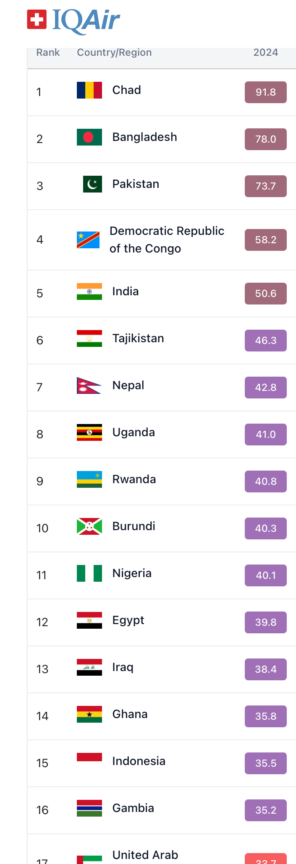Select the Nigeria country name
296x864 pixels.
pyautogui.click(x=132, y=573)
